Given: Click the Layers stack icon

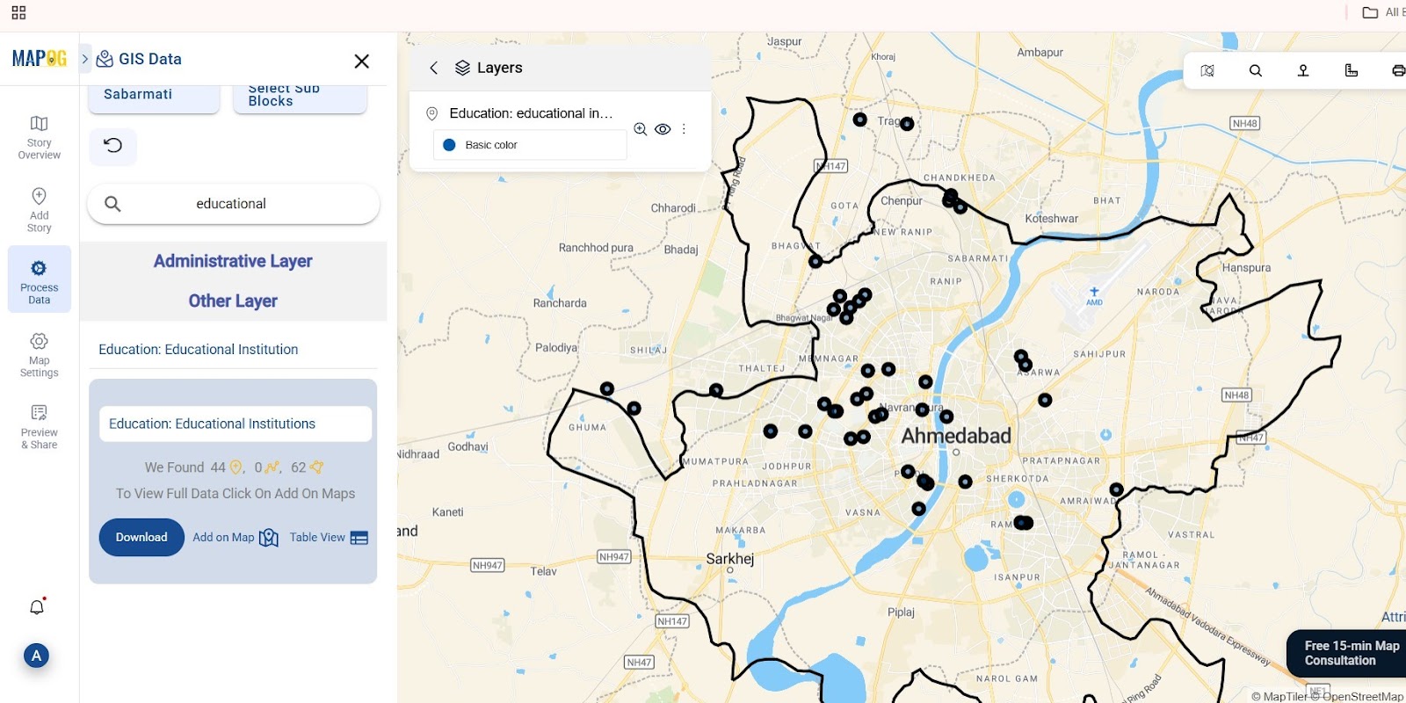Looking at the screenshot, I should 462,68.
